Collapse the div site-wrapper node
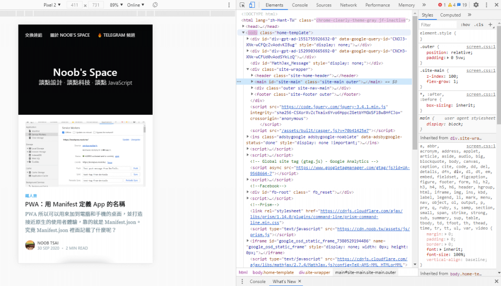This screenshot has width=501, height=286. tap(248, 69)
